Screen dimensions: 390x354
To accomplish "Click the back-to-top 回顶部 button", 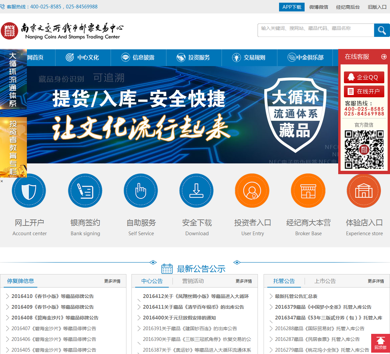I will (380, 343).
